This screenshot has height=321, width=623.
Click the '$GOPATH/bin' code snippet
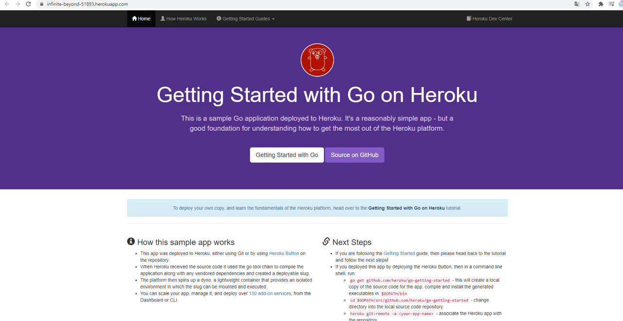[394, 294]
